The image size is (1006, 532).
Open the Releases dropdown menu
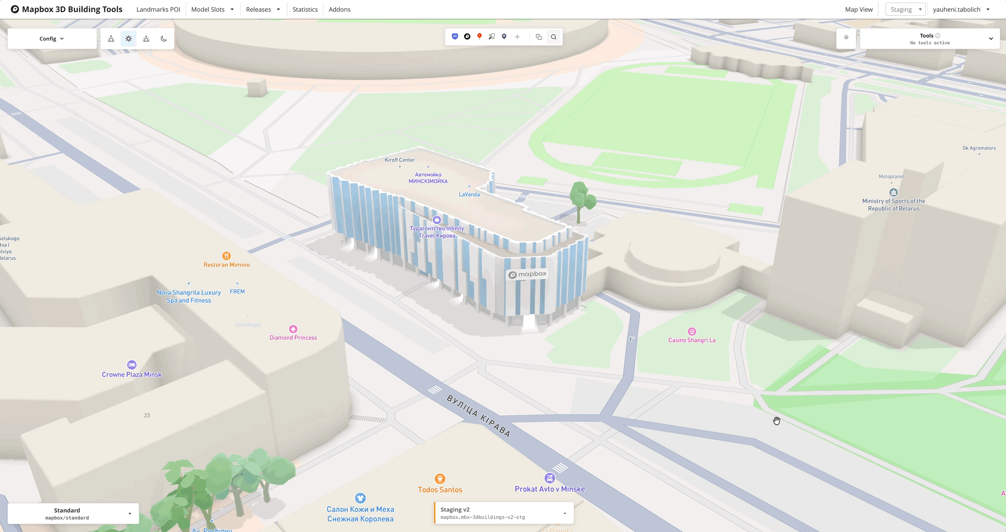pyautogui.click(x=263, y=9)
